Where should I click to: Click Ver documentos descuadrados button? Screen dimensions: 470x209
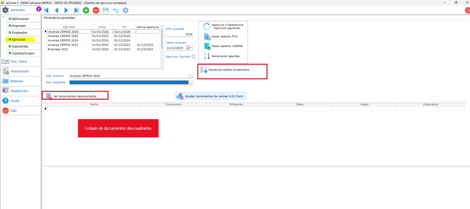(71, 96)
